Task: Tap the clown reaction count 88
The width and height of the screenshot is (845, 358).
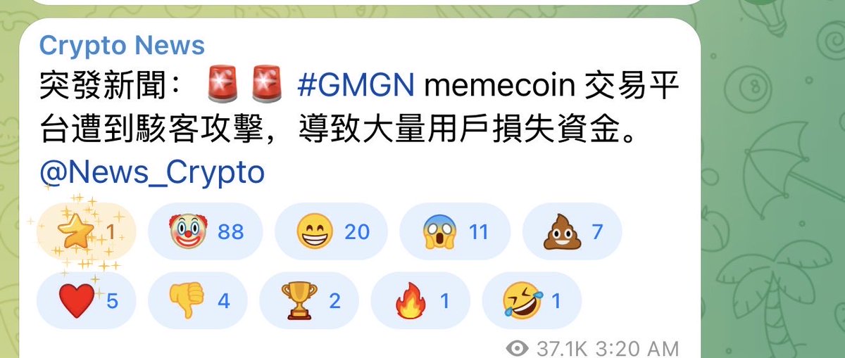Action: (x=231, y=232)
